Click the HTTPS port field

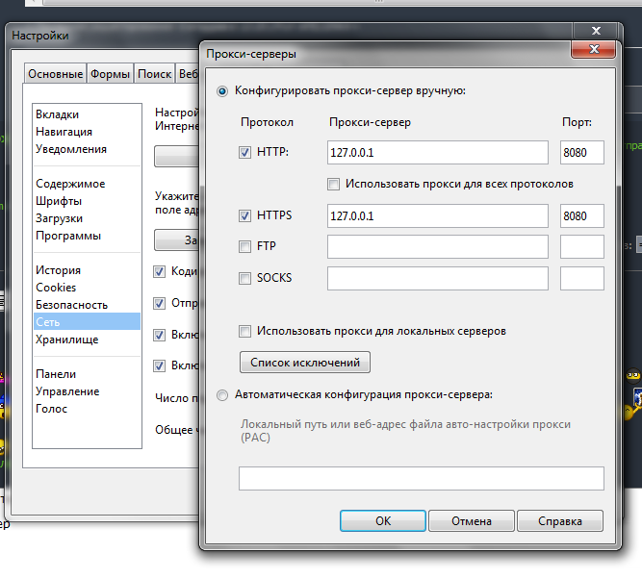coord(581,215)
